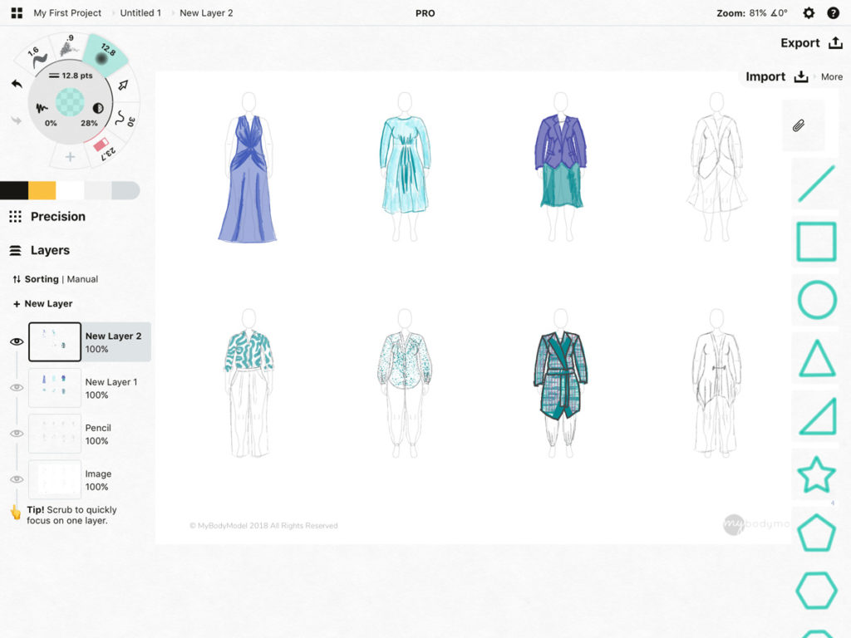The width and height of the screenshot is (851, 638).
Task: Open the hexagon shape guide tool
Action: coord(815,591)
